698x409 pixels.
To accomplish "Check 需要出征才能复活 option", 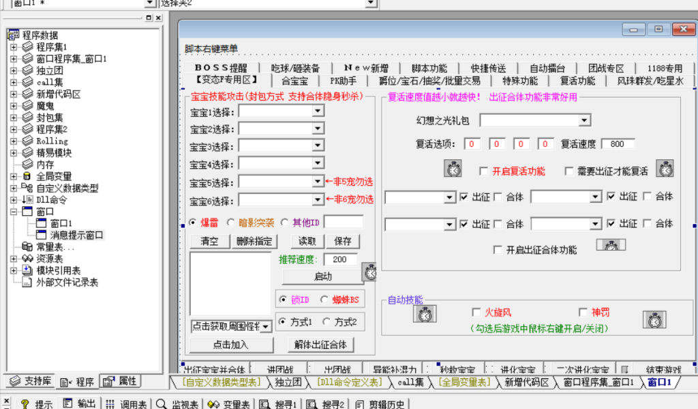I will (568, 171).
